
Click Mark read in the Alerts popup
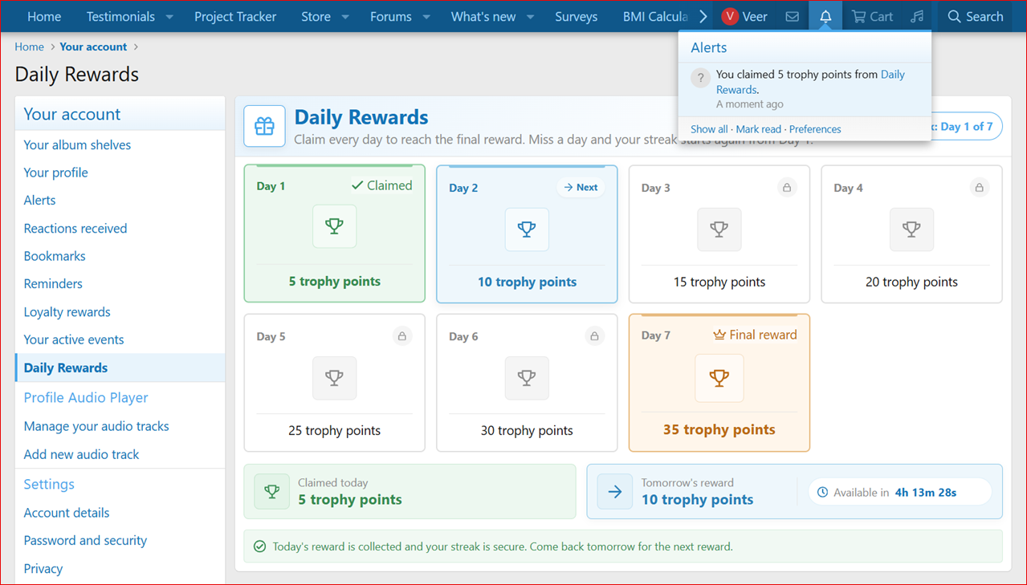click(x=758, y=129)
